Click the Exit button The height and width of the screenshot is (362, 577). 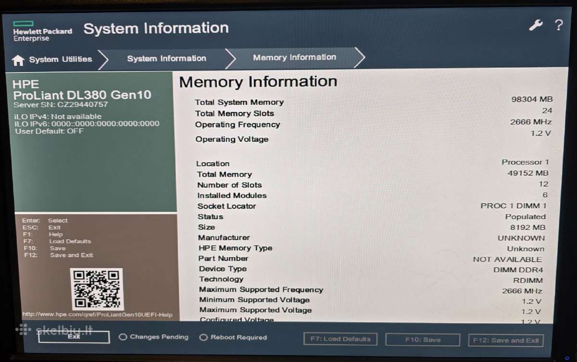click(74, 337)
